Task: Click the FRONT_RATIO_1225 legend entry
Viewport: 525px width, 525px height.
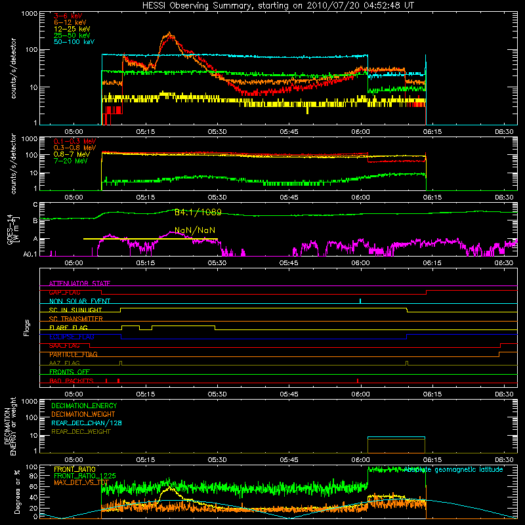Action: 85,476
